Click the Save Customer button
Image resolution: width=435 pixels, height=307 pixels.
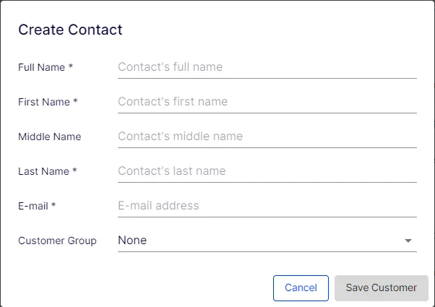382,288
